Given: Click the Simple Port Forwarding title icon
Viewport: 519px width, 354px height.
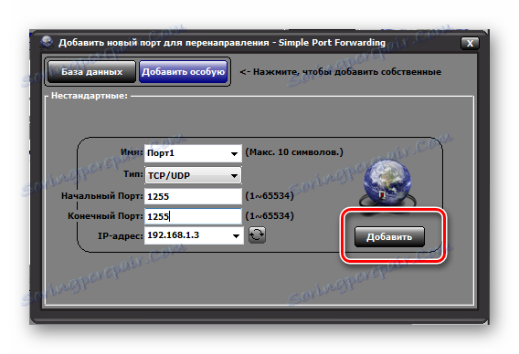Looking at the screenshot, I should [x=47, y=43].
